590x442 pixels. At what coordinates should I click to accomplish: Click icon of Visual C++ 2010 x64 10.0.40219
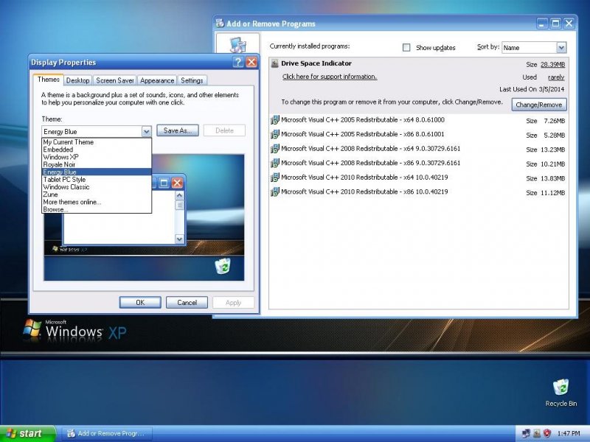[275, 178]
